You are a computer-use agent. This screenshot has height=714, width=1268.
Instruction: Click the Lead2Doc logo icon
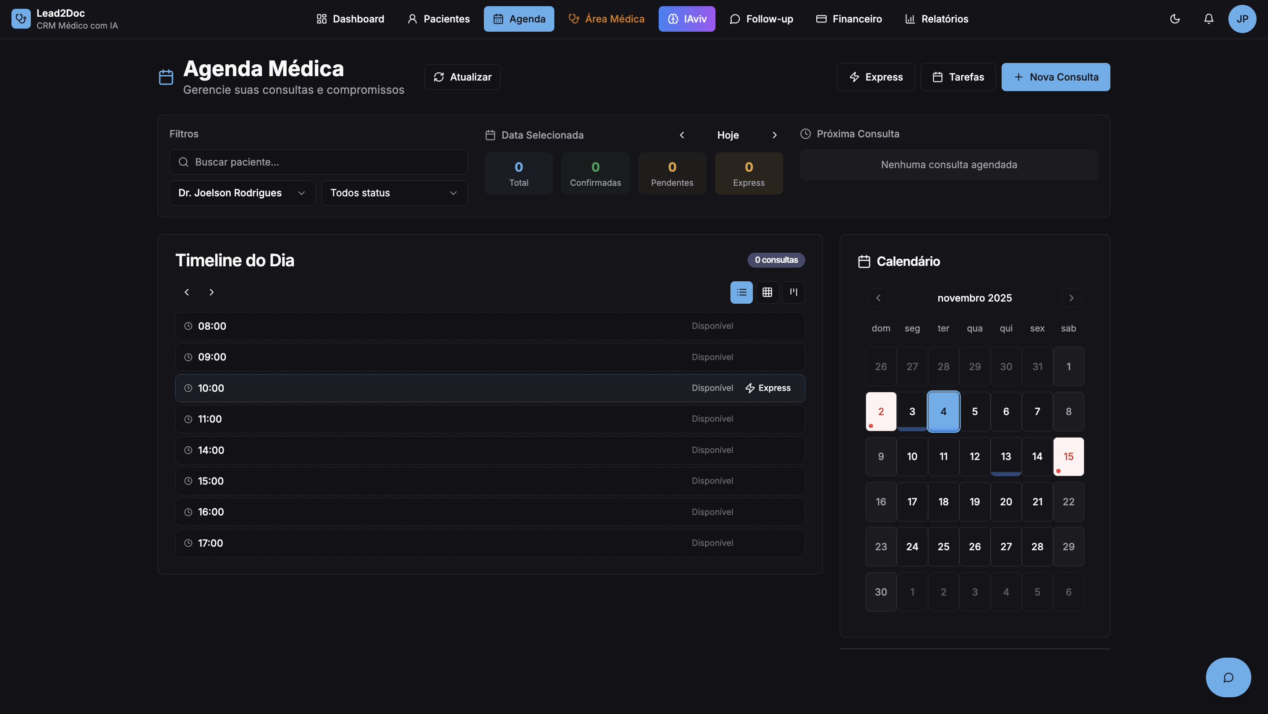(21, 18)
